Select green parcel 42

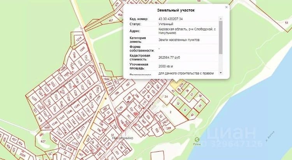click(178, 103)
